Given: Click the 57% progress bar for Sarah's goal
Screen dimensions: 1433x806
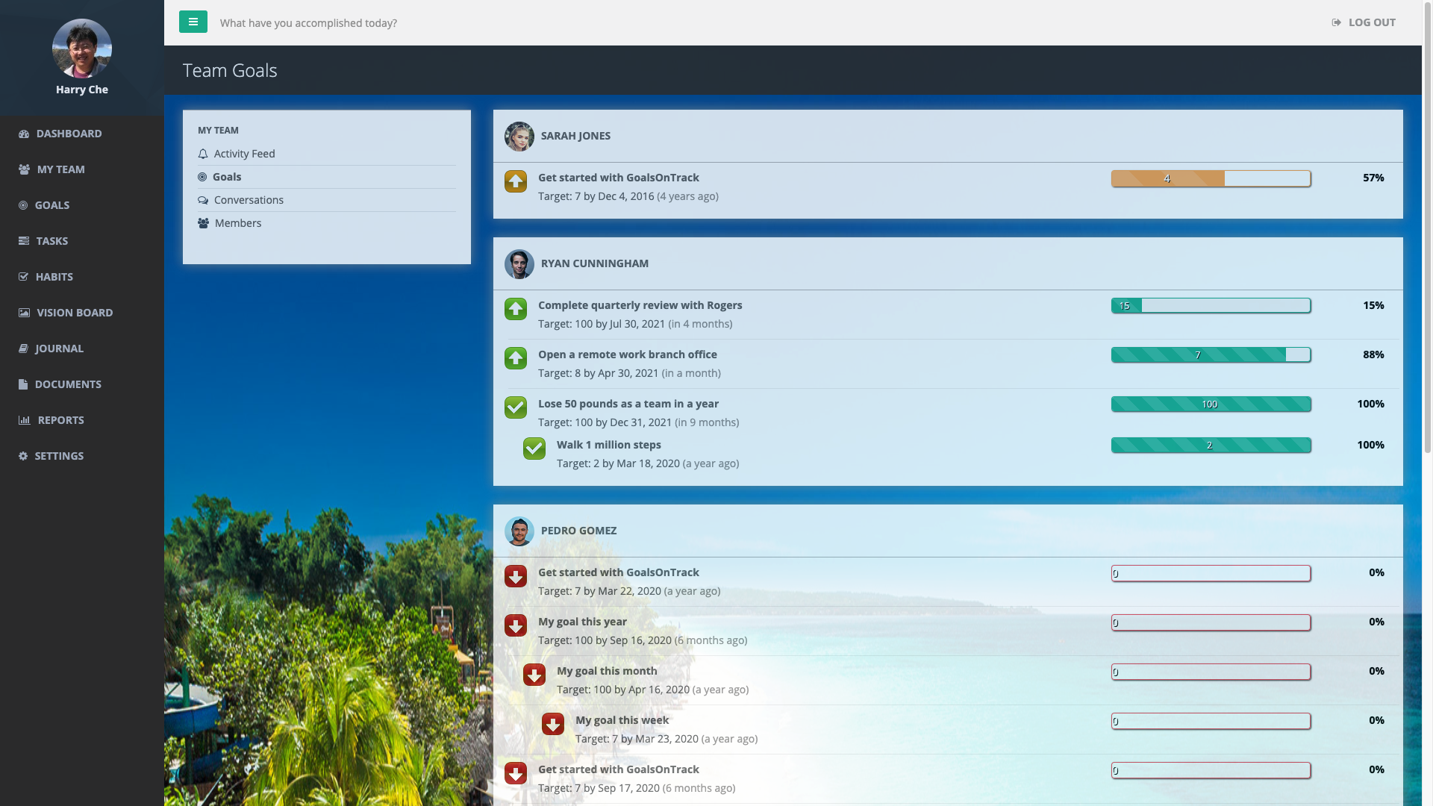Looking at the screenshot, I should pyautogui.click(x=1211, y=178).
